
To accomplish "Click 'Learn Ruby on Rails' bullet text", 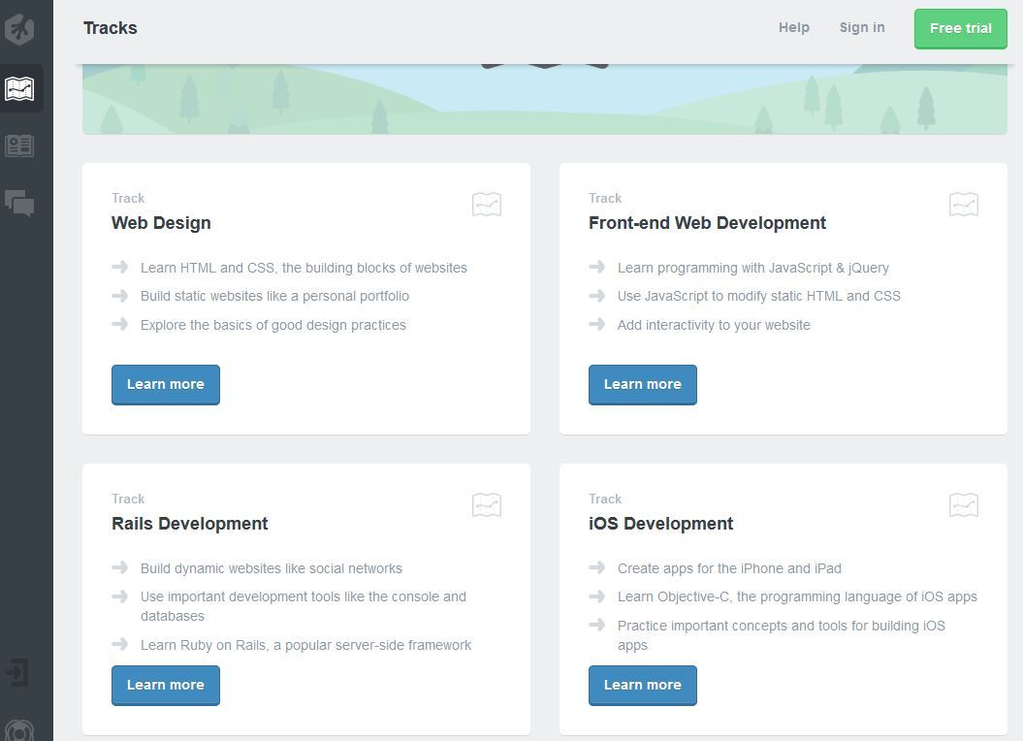I will tap(306, 645).
